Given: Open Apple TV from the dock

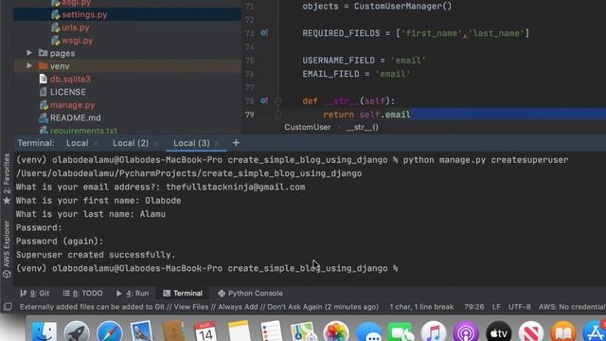Looking at the screenshot, I should [x=499, y=332].
